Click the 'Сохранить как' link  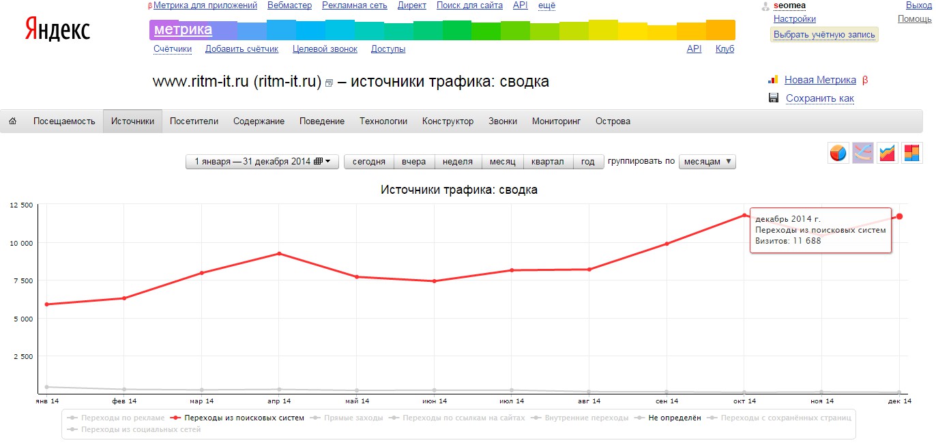pos(820,98)
